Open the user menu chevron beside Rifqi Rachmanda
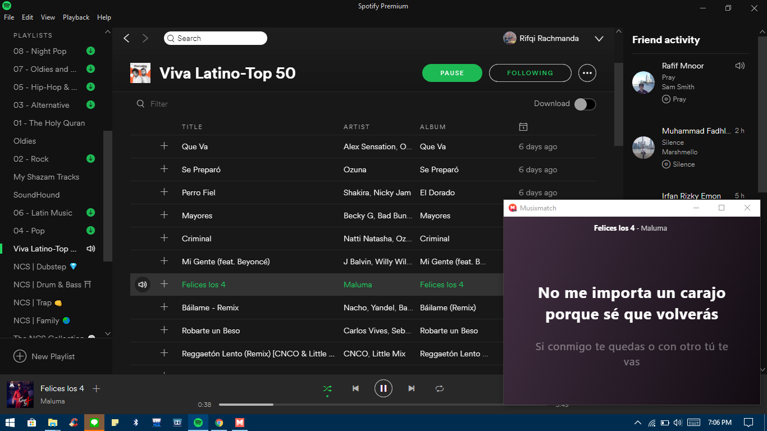This screenshot has height=431, width=767. point(599,39)
